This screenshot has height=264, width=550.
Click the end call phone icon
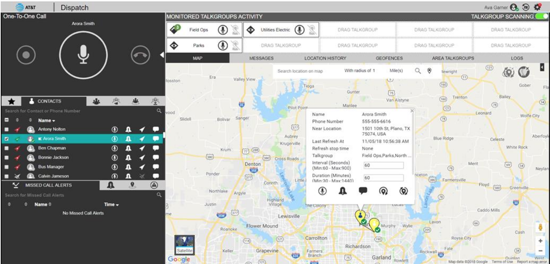(x=140, y=55)
